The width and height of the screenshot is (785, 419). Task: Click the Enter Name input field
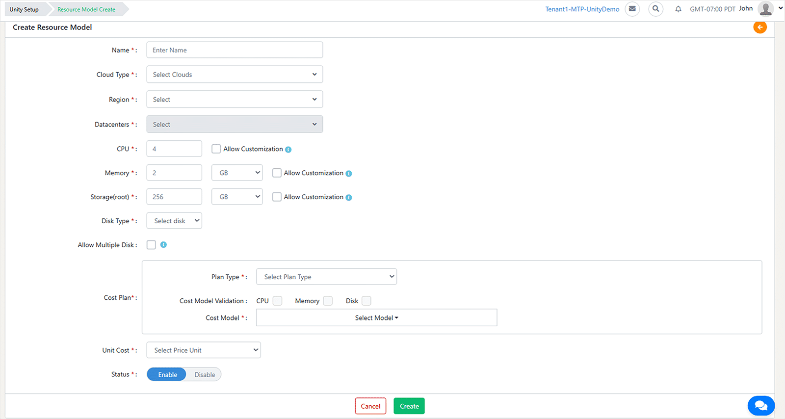[x=235, y=50]
